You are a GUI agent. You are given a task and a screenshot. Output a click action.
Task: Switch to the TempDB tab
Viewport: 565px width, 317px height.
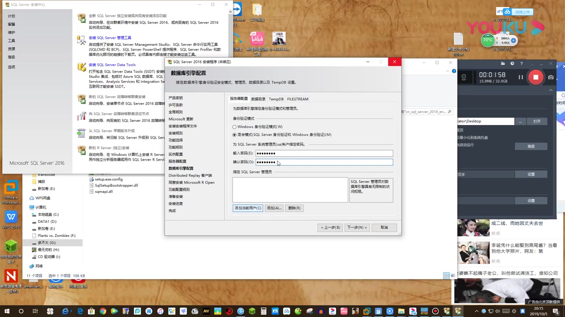pyautogui.click(x=276, y=99)
